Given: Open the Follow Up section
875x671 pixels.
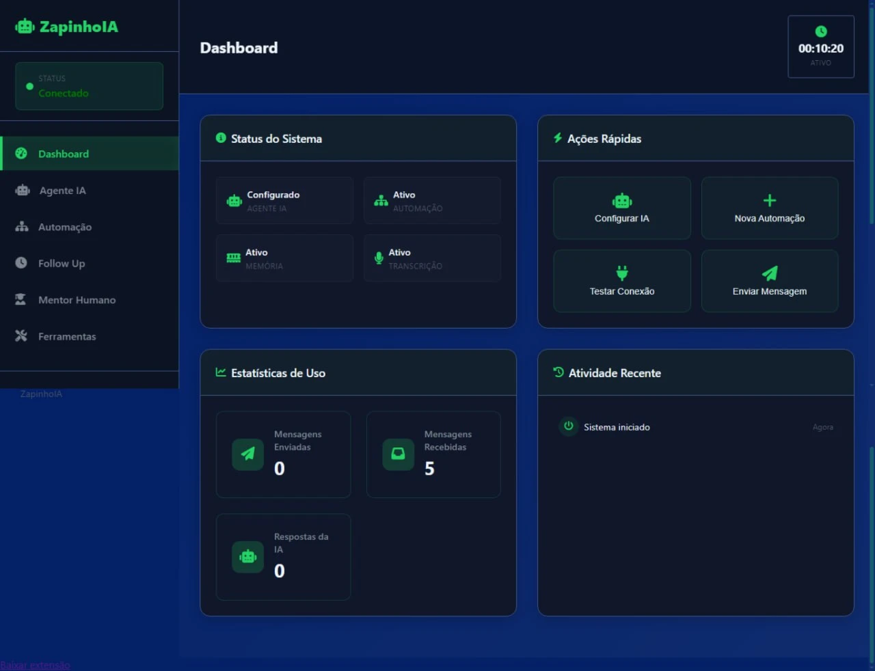Looking at the screenshot, I should click(62, 264).
